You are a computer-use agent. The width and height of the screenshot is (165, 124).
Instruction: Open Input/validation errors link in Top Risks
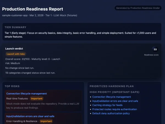30,116
